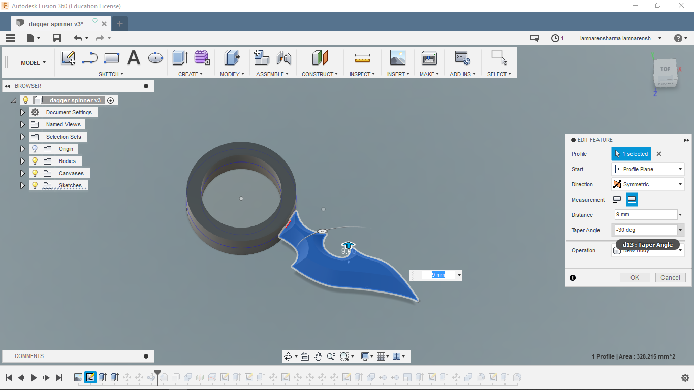Pick the Offset Plane construct tool
This screenshot has height=390, width=694.
tap(320, 58)
